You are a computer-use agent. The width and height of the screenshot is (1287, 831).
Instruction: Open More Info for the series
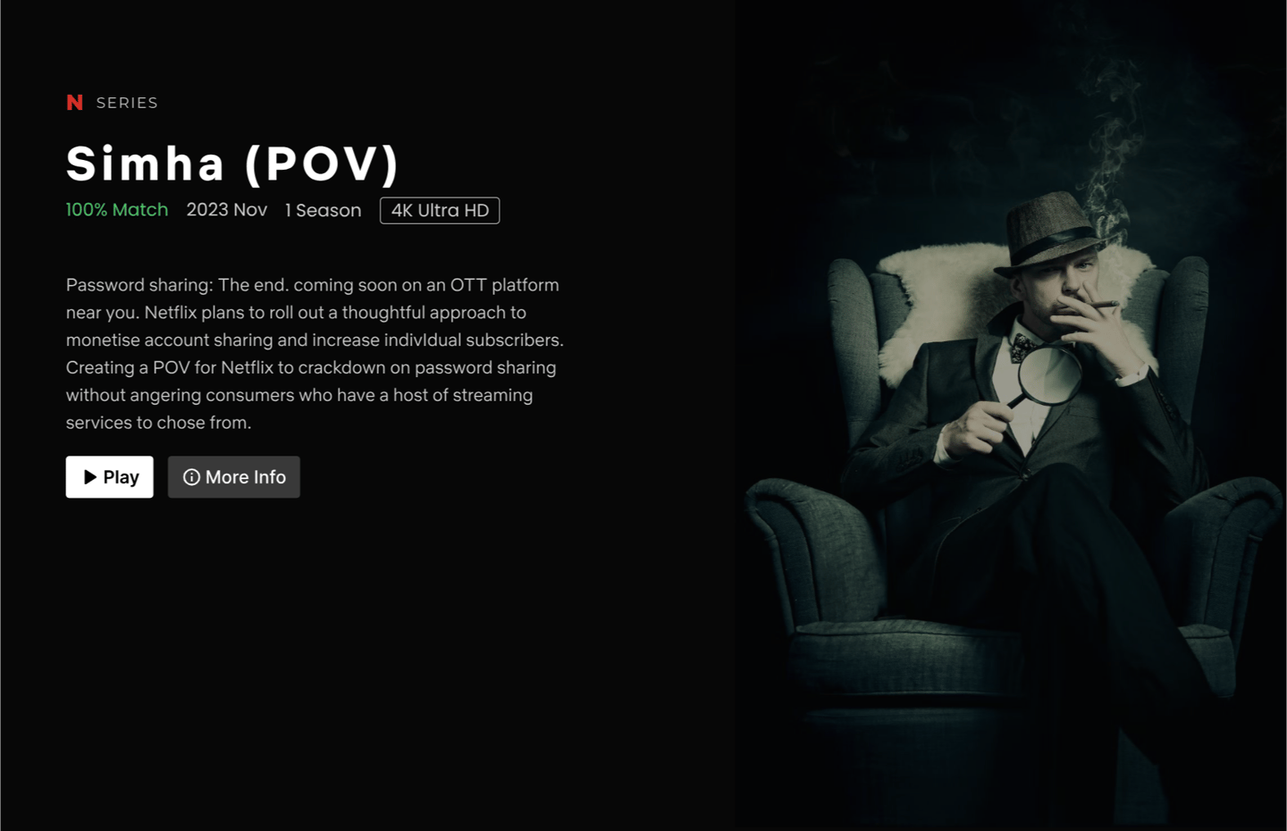(x=234, y=477)
